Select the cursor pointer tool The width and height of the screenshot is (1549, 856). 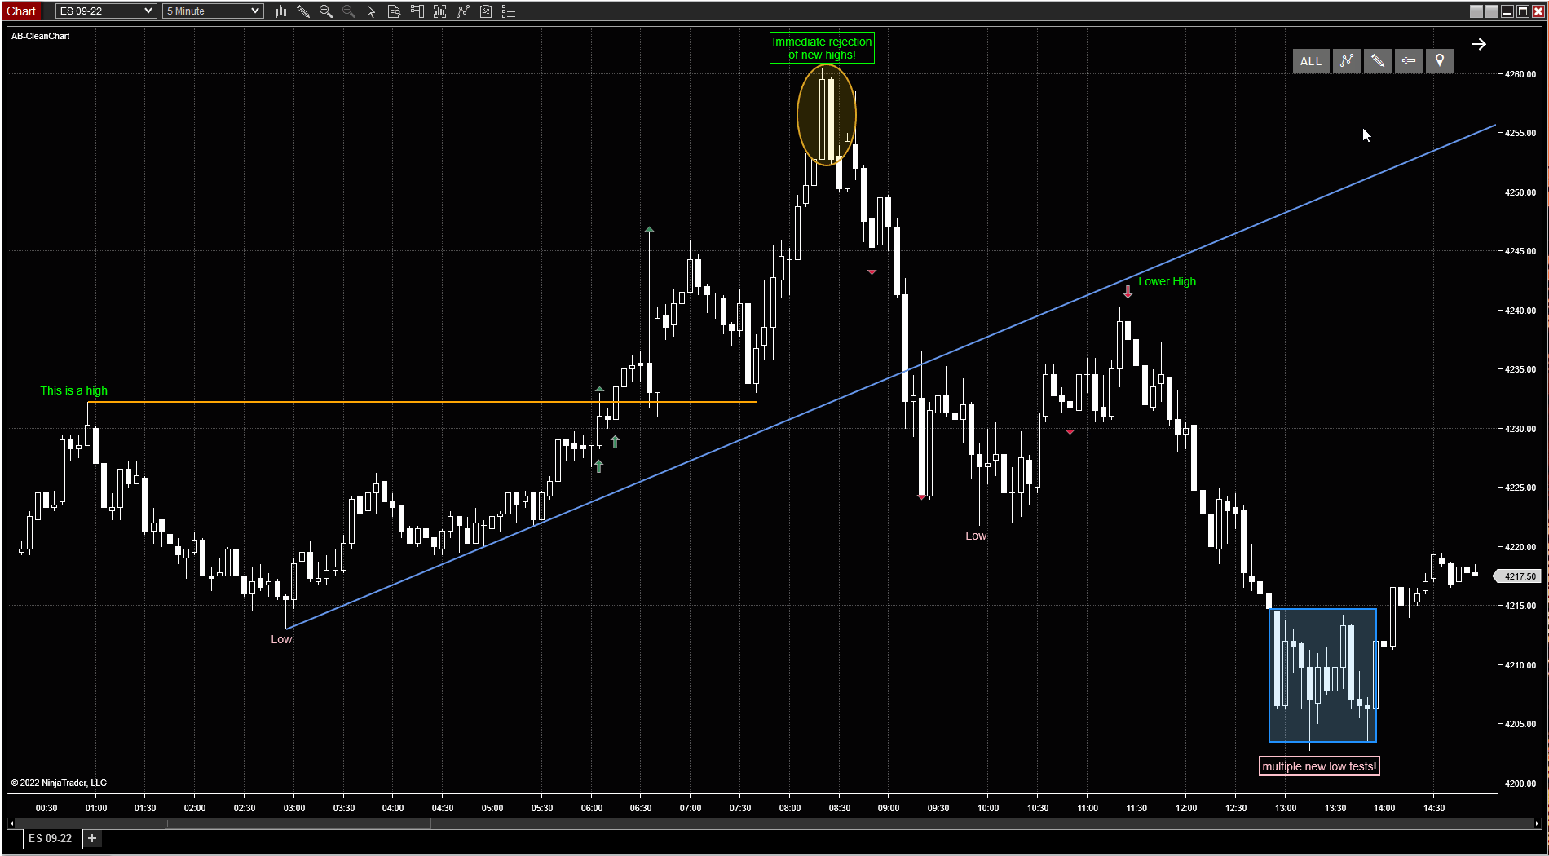point(372,11)
